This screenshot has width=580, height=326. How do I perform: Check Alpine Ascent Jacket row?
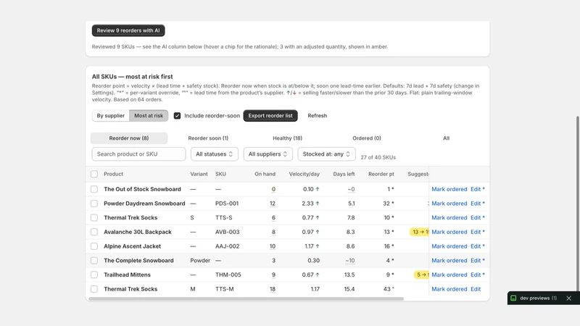[x=94, y=246]
